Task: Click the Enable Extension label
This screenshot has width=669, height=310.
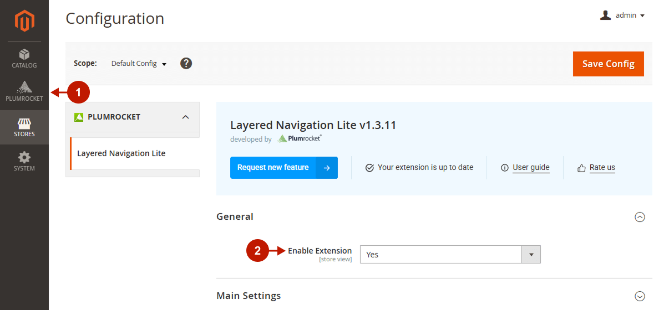Action: click(320, 251)
